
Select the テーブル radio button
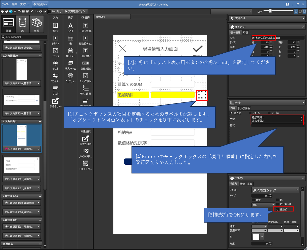click(x=270, y=113)
